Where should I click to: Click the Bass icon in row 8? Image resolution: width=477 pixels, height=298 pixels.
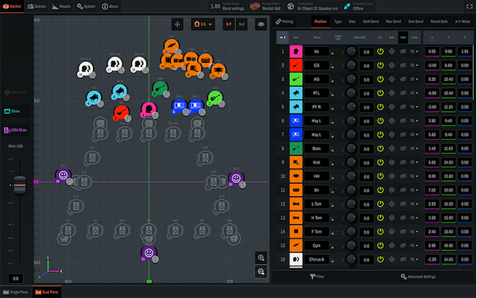pos(296,149)
